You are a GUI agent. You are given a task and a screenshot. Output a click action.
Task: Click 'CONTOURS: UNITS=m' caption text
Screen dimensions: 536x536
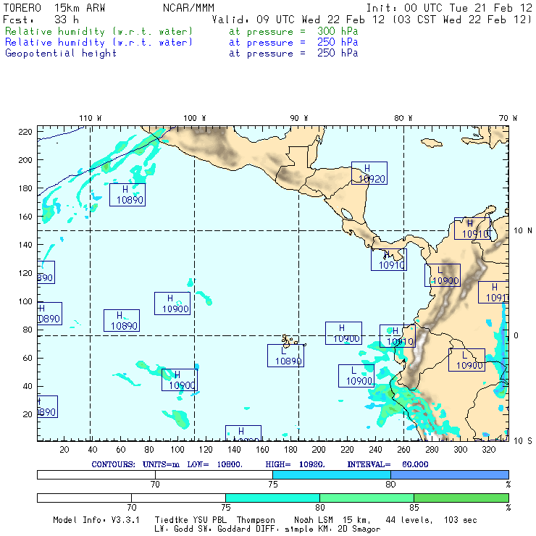pos(135,464)
